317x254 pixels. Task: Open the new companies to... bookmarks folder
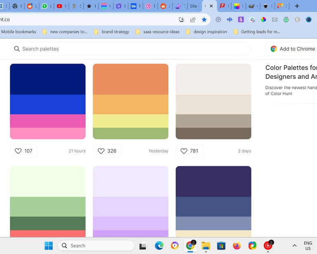(x=65, y=32)
